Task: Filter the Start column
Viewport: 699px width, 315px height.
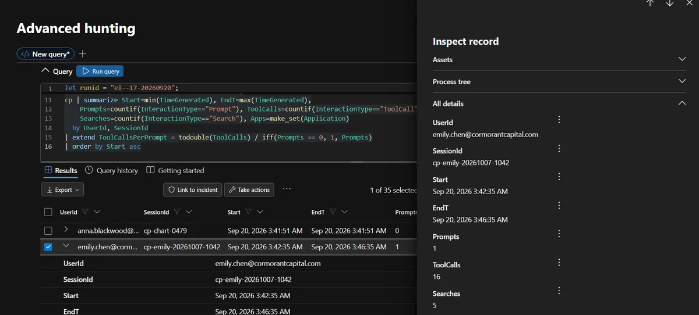Action: [249, 212]
